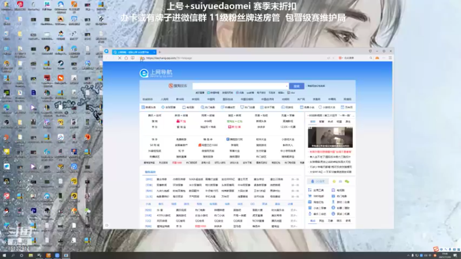Select the QQ category tab in lower section
This screenshot has height=259, width=461.
(252, 204)
